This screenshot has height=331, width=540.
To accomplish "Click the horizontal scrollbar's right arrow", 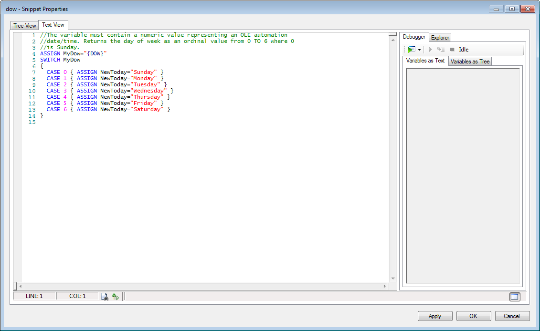I will [x=384, y=286].
